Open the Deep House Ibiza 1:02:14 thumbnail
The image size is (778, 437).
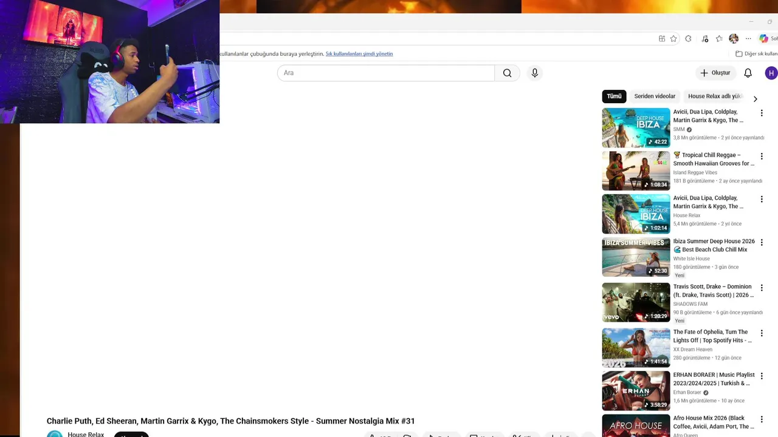pyautogui.click(x=636, y=214)
